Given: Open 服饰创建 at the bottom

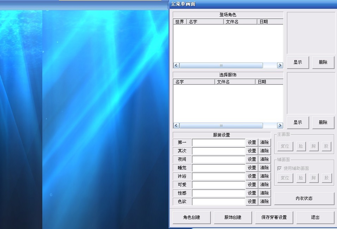Looking at the screenshot, I should 233,217.
